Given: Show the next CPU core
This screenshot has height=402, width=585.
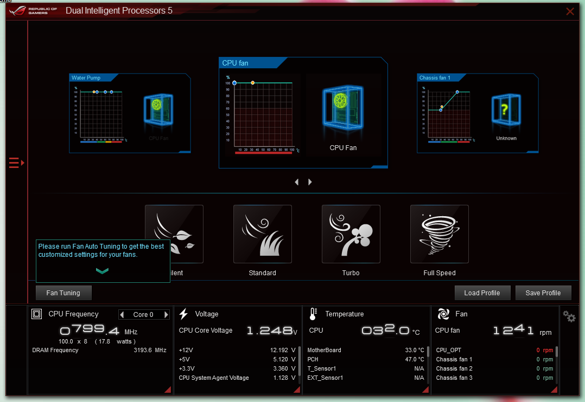Looking at the screenshot, I should coord(166,314).
